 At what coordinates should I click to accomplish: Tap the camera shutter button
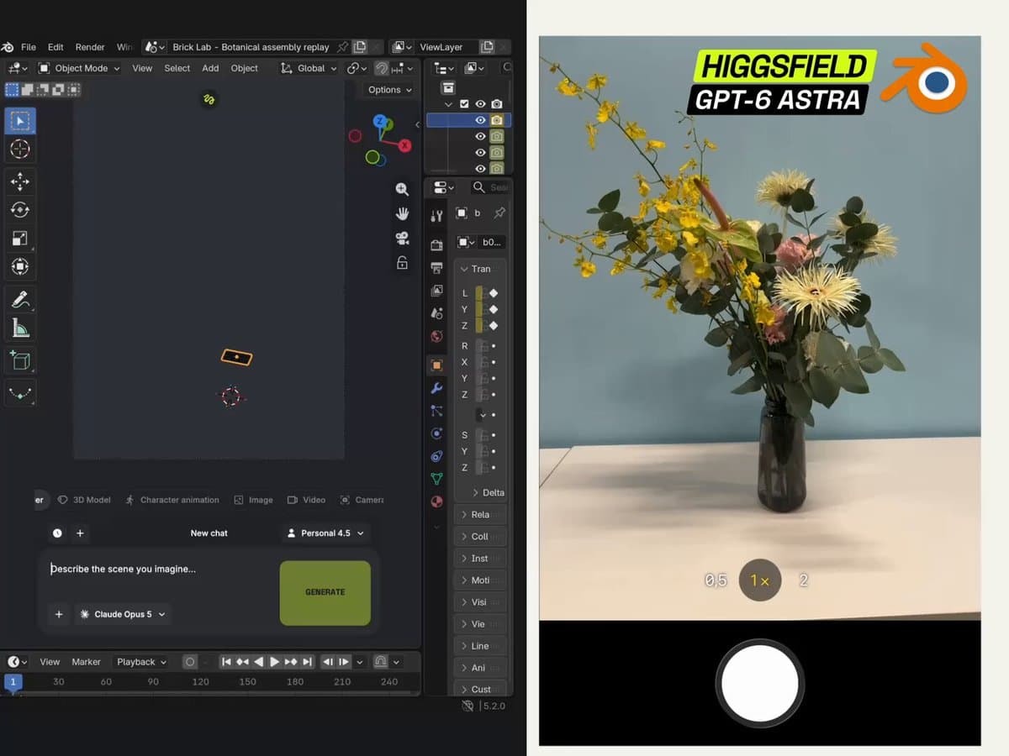tap(760, 684)
